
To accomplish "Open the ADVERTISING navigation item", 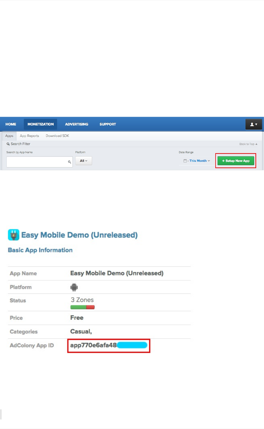I will pyautogui.click(x=77, y=124).
